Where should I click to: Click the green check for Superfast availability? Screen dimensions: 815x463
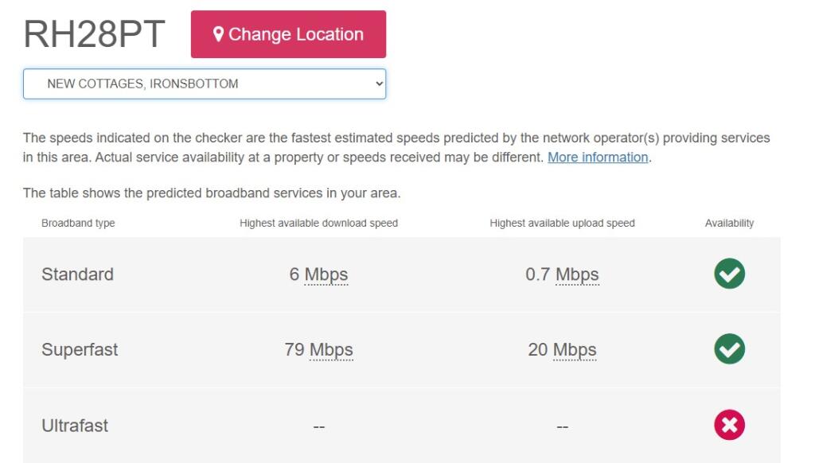pyautogui.click(x=729, y=349)
